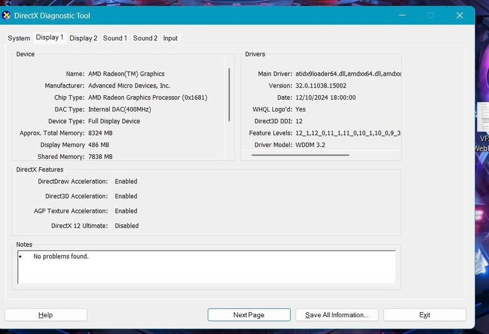The width and height of the screenshot is (489, 334).
Task: Click 'Full Display Device' value
Action: point(114,121)
